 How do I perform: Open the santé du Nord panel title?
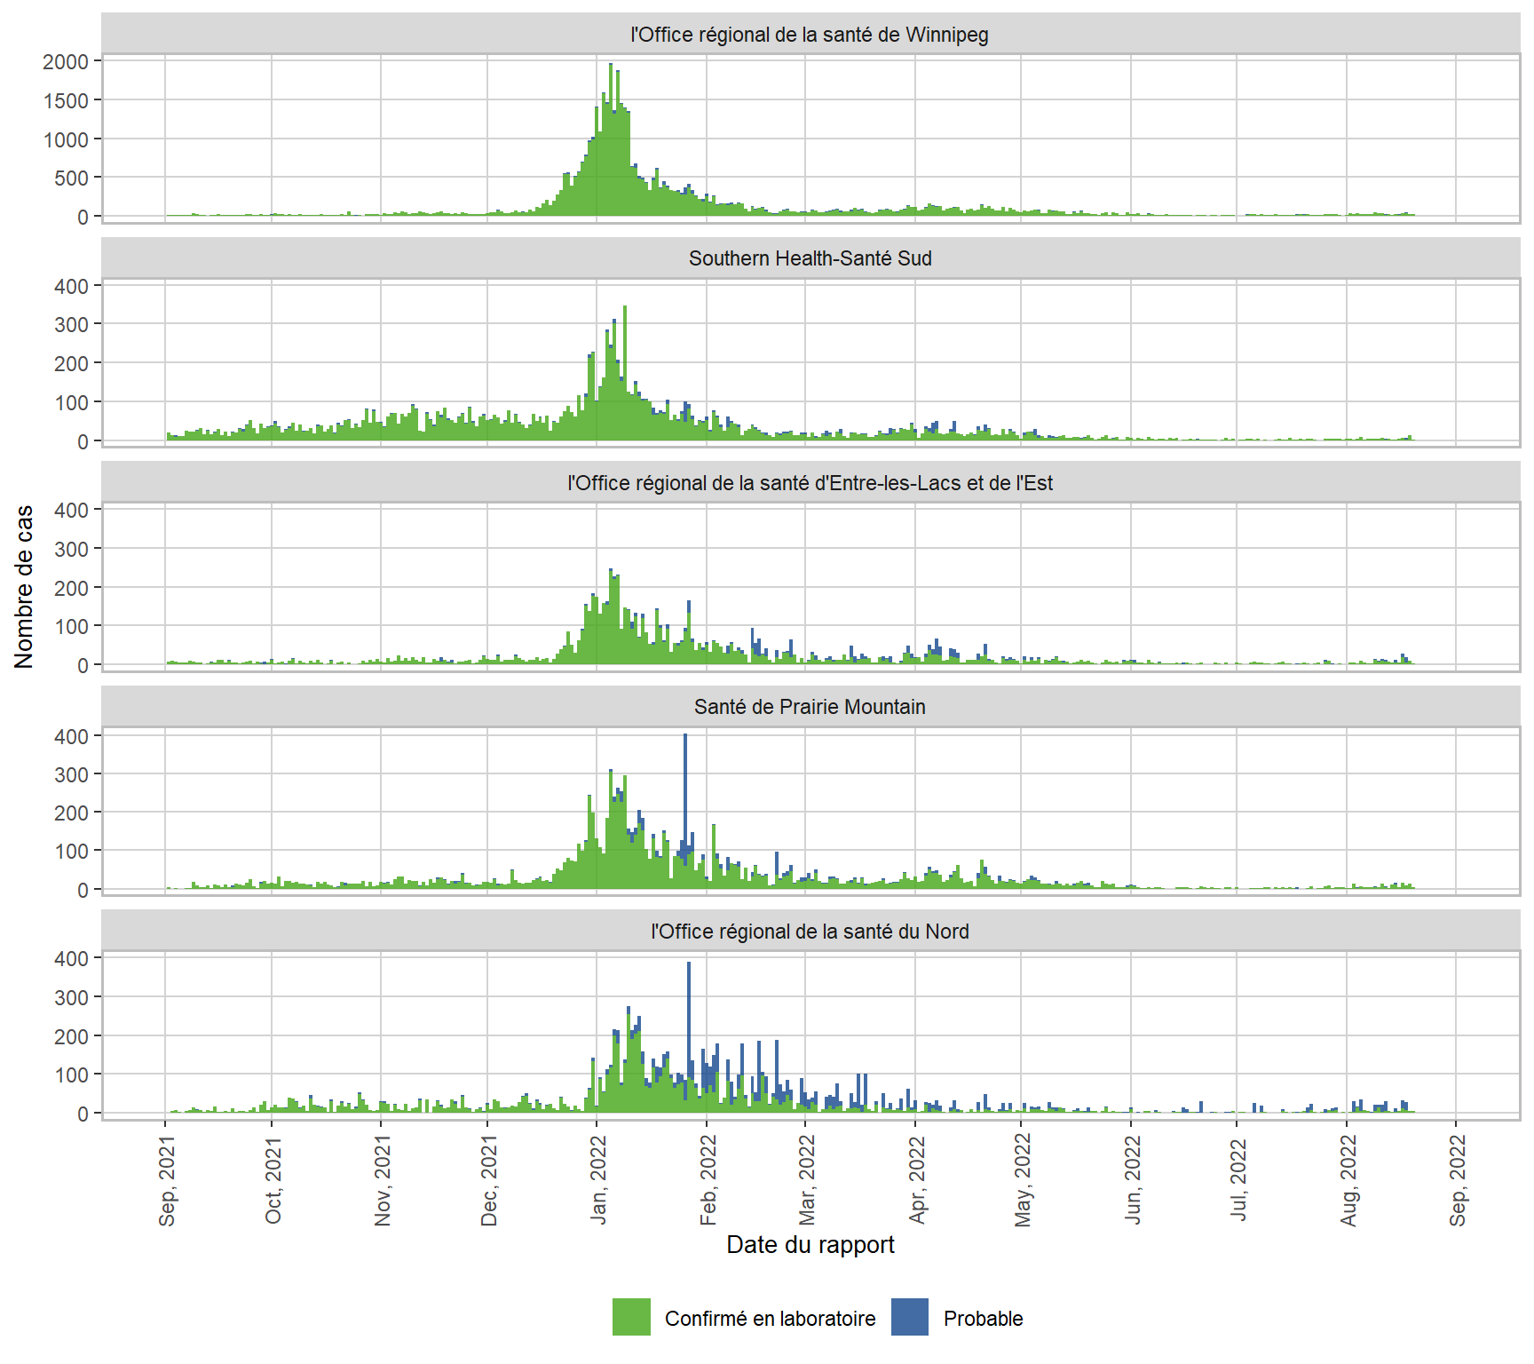pos(810,932)
